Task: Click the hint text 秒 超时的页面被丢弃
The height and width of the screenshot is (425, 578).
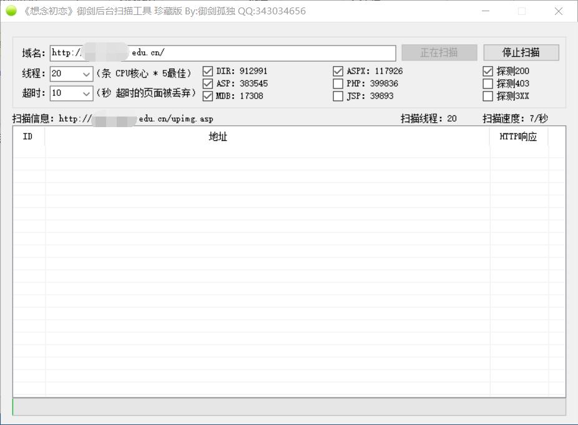Action: pyautogui.click(x=146, y=93)
